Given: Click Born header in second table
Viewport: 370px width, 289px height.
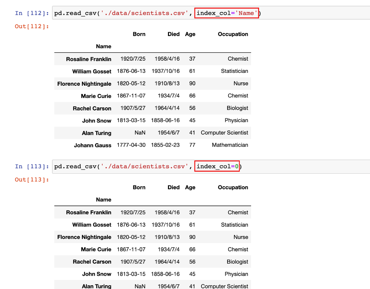Looking at the screenshot, I should click(x=139, y=187).
